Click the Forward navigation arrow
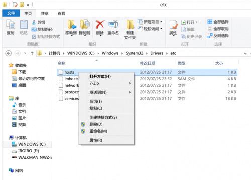This screenshot has height=180, width=251. [x=18, y=53]
